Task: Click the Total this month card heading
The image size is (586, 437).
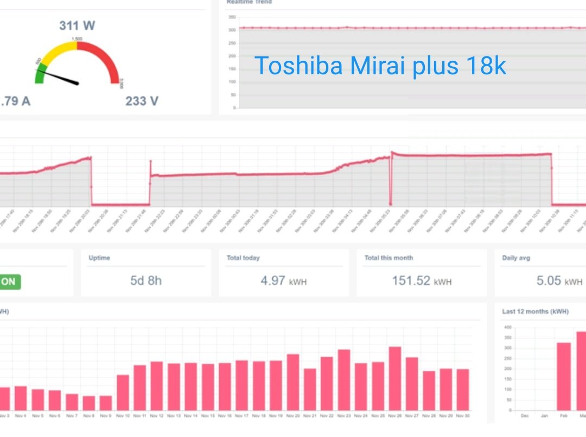Action: click(388, 258)
